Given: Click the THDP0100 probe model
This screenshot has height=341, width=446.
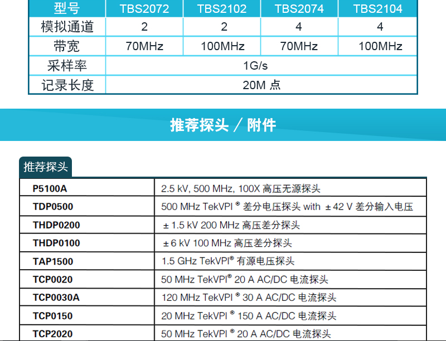Looking at the screenshot, I should click(x=56, y=243).
